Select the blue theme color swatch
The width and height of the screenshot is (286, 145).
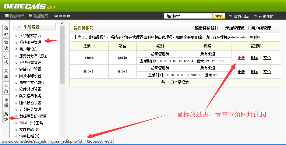pyautogui.click(x=60, y=16)
